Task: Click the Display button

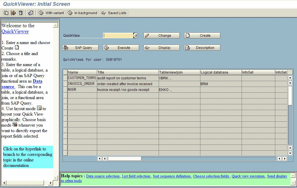Action: [162, 48]
